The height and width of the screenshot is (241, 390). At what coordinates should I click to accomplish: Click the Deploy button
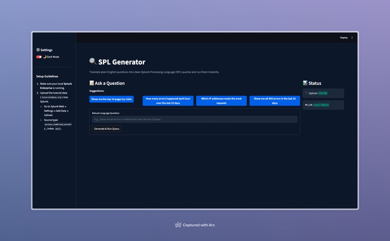click(344, 38)
